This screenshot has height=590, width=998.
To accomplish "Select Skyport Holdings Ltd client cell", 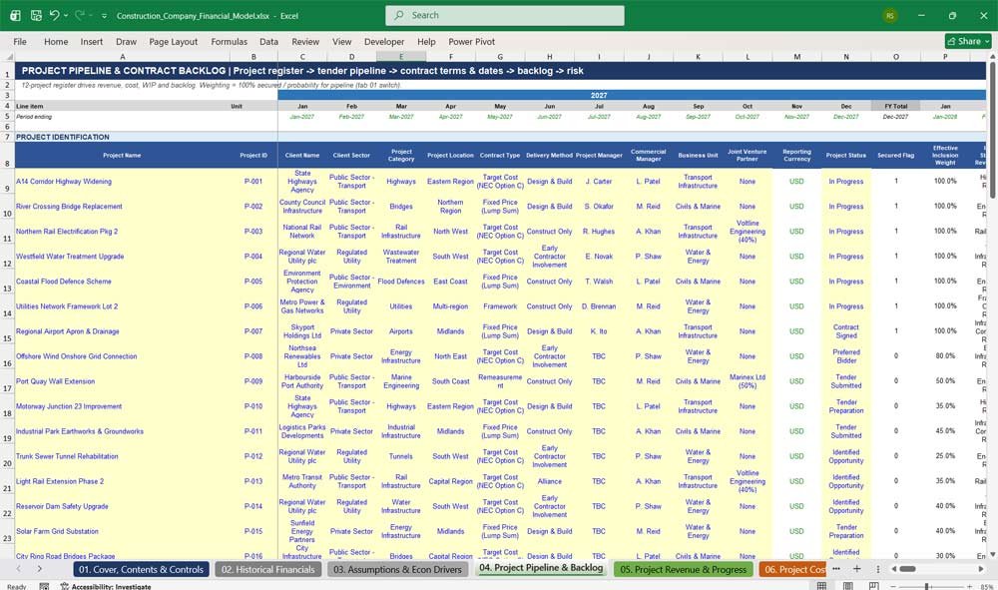I will (302, 331).
